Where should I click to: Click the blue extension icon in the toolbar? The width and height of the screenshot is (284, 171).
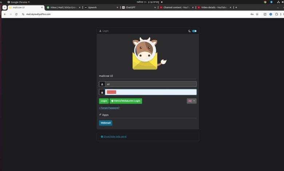coord(271,14)
